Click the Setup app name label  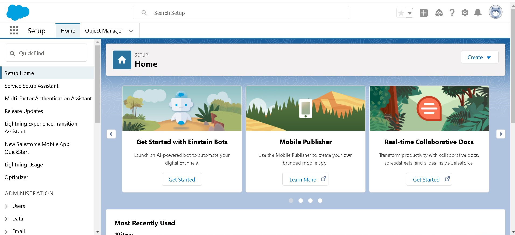36,31
